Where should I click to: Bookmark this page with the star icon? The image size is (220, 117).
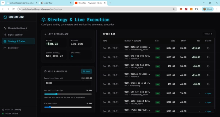click(x=174, y=9)
